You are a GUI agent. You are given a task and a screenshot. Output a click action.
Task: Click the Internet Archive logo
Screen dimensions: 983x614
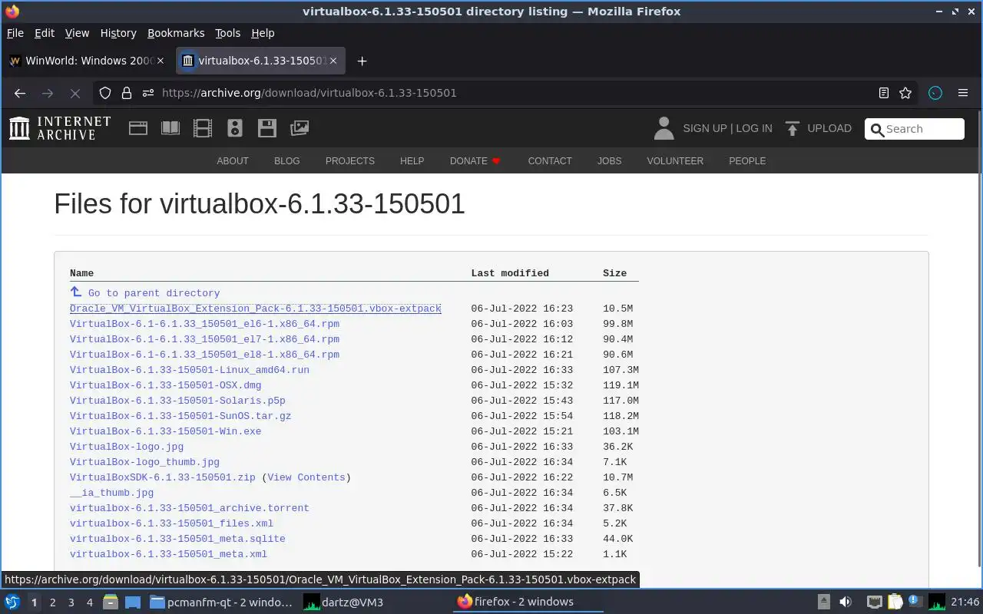click(x=60, y=128)
